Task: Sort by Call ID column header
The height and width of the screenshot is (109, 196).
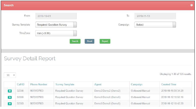Action: [x=21, y=85]
